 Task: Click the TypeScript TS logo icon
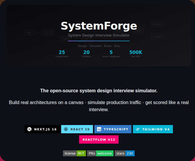pyautogui.click(x=99, y=129)
